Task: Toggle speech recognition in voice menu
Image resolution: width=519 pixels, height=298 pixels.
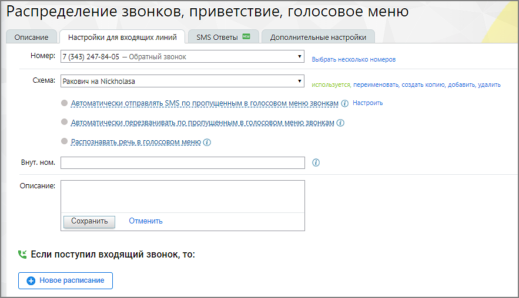Action: (65, 141)
